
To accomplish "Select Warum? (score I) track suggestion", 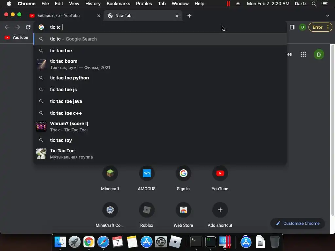I will click(x=160, y=126).
